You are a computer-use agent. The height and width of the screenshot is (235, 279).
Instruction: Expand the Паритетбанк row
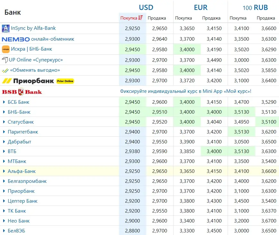coord(4,132)
